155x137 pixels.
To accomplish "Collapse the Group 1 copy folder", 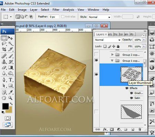I will [112, 61].
